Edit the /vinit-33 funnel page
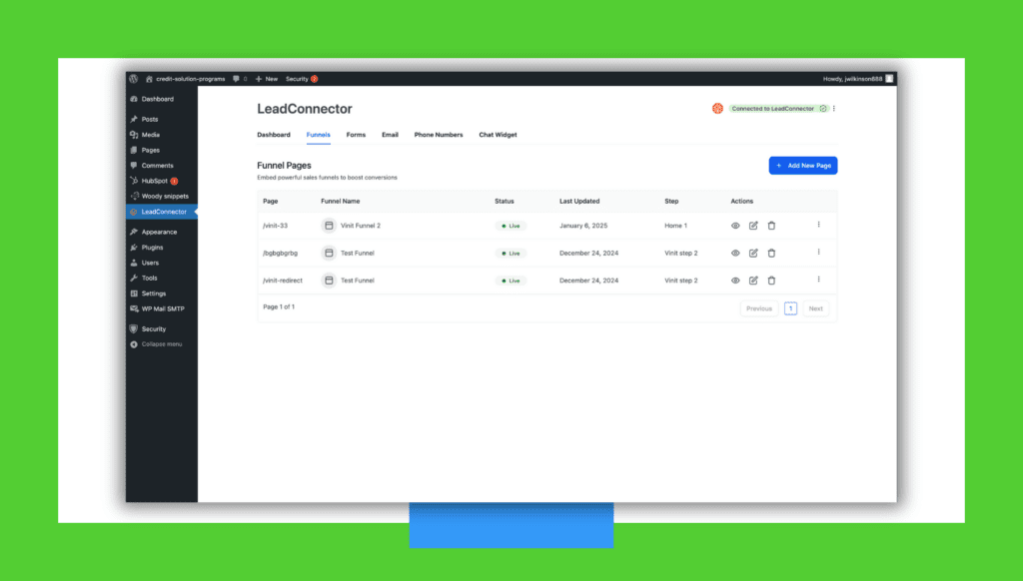The image size is (1023, 581). coord(753,226)
